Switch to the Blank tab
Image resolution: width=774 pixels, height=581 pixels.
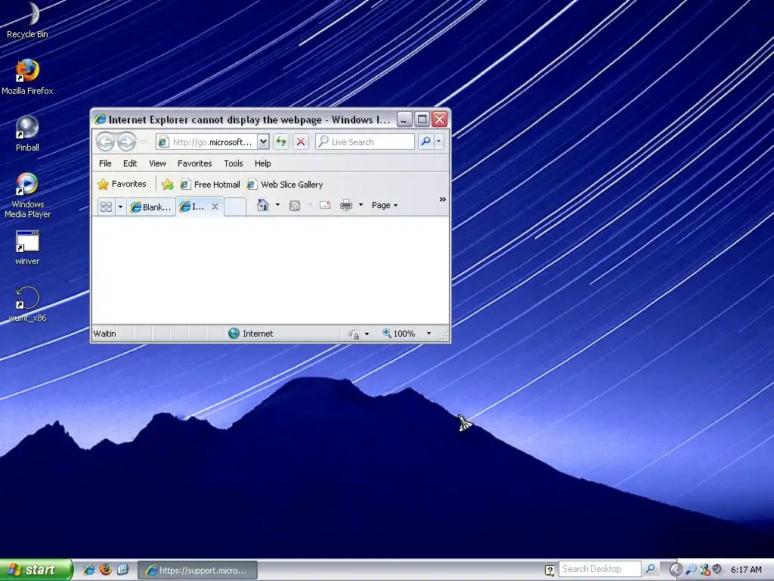click(x=151, y=207)
